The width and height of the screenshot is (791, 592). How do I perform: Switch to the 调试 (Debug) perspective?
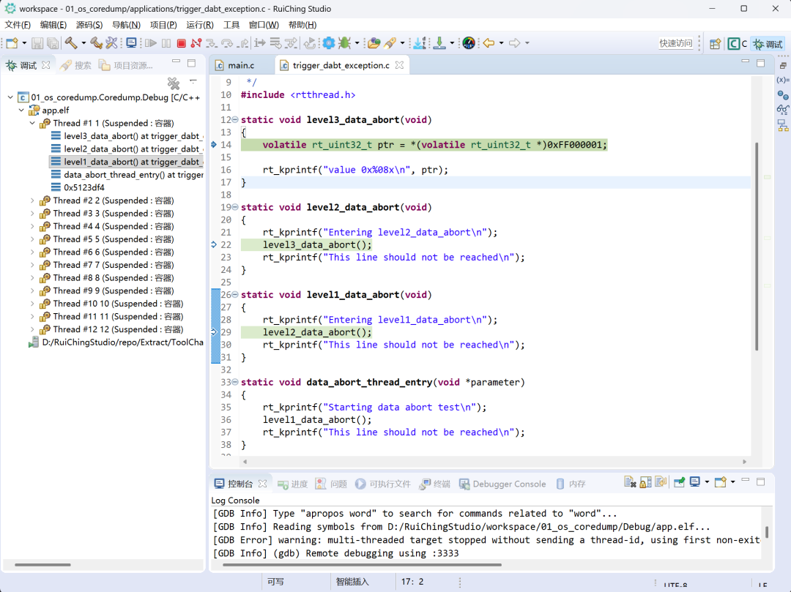(x=767, y=44)
